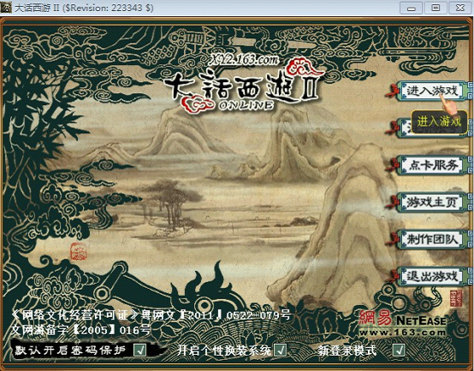Click the 开启个性换装系统 label text
This screenshot has height=371, width=474.
tap(224, 350)
